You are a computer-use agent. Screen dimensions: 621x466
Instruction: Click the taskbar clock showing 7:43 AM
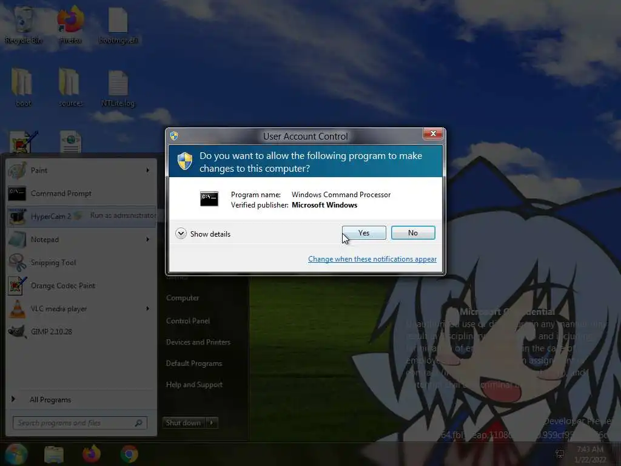tap(590, 454)
